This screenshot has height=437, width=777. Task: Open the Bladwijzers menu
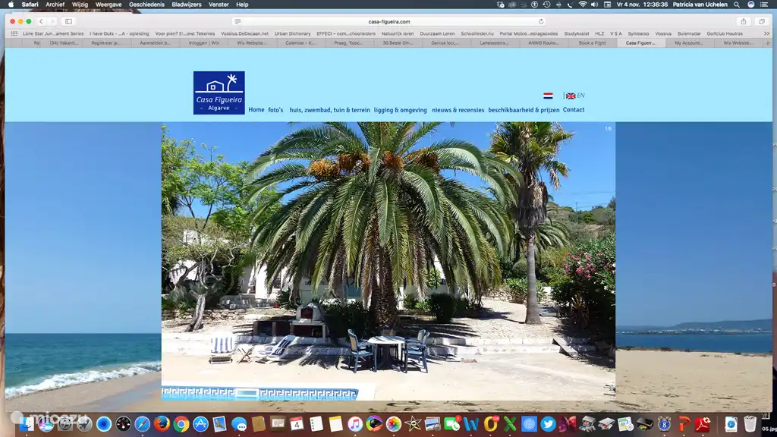point(187,5)
